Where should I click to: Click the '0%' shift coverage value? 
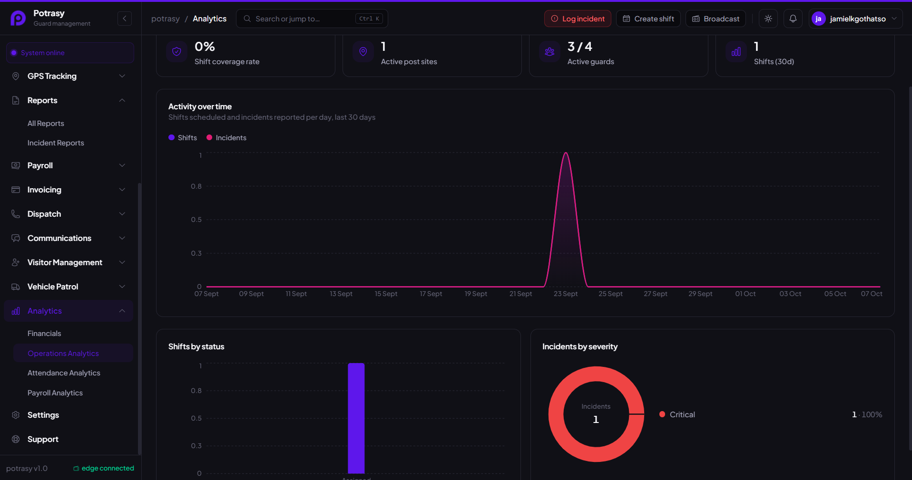tap(205, 47)
